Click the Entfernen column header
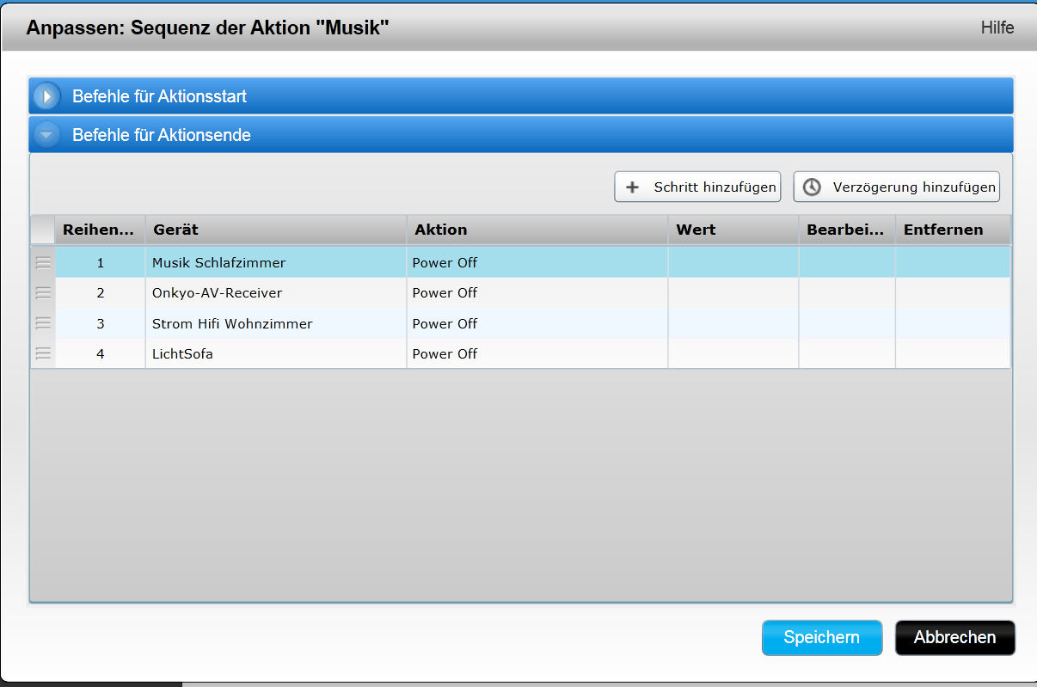 pyautogui.click(x=952, y=230)
